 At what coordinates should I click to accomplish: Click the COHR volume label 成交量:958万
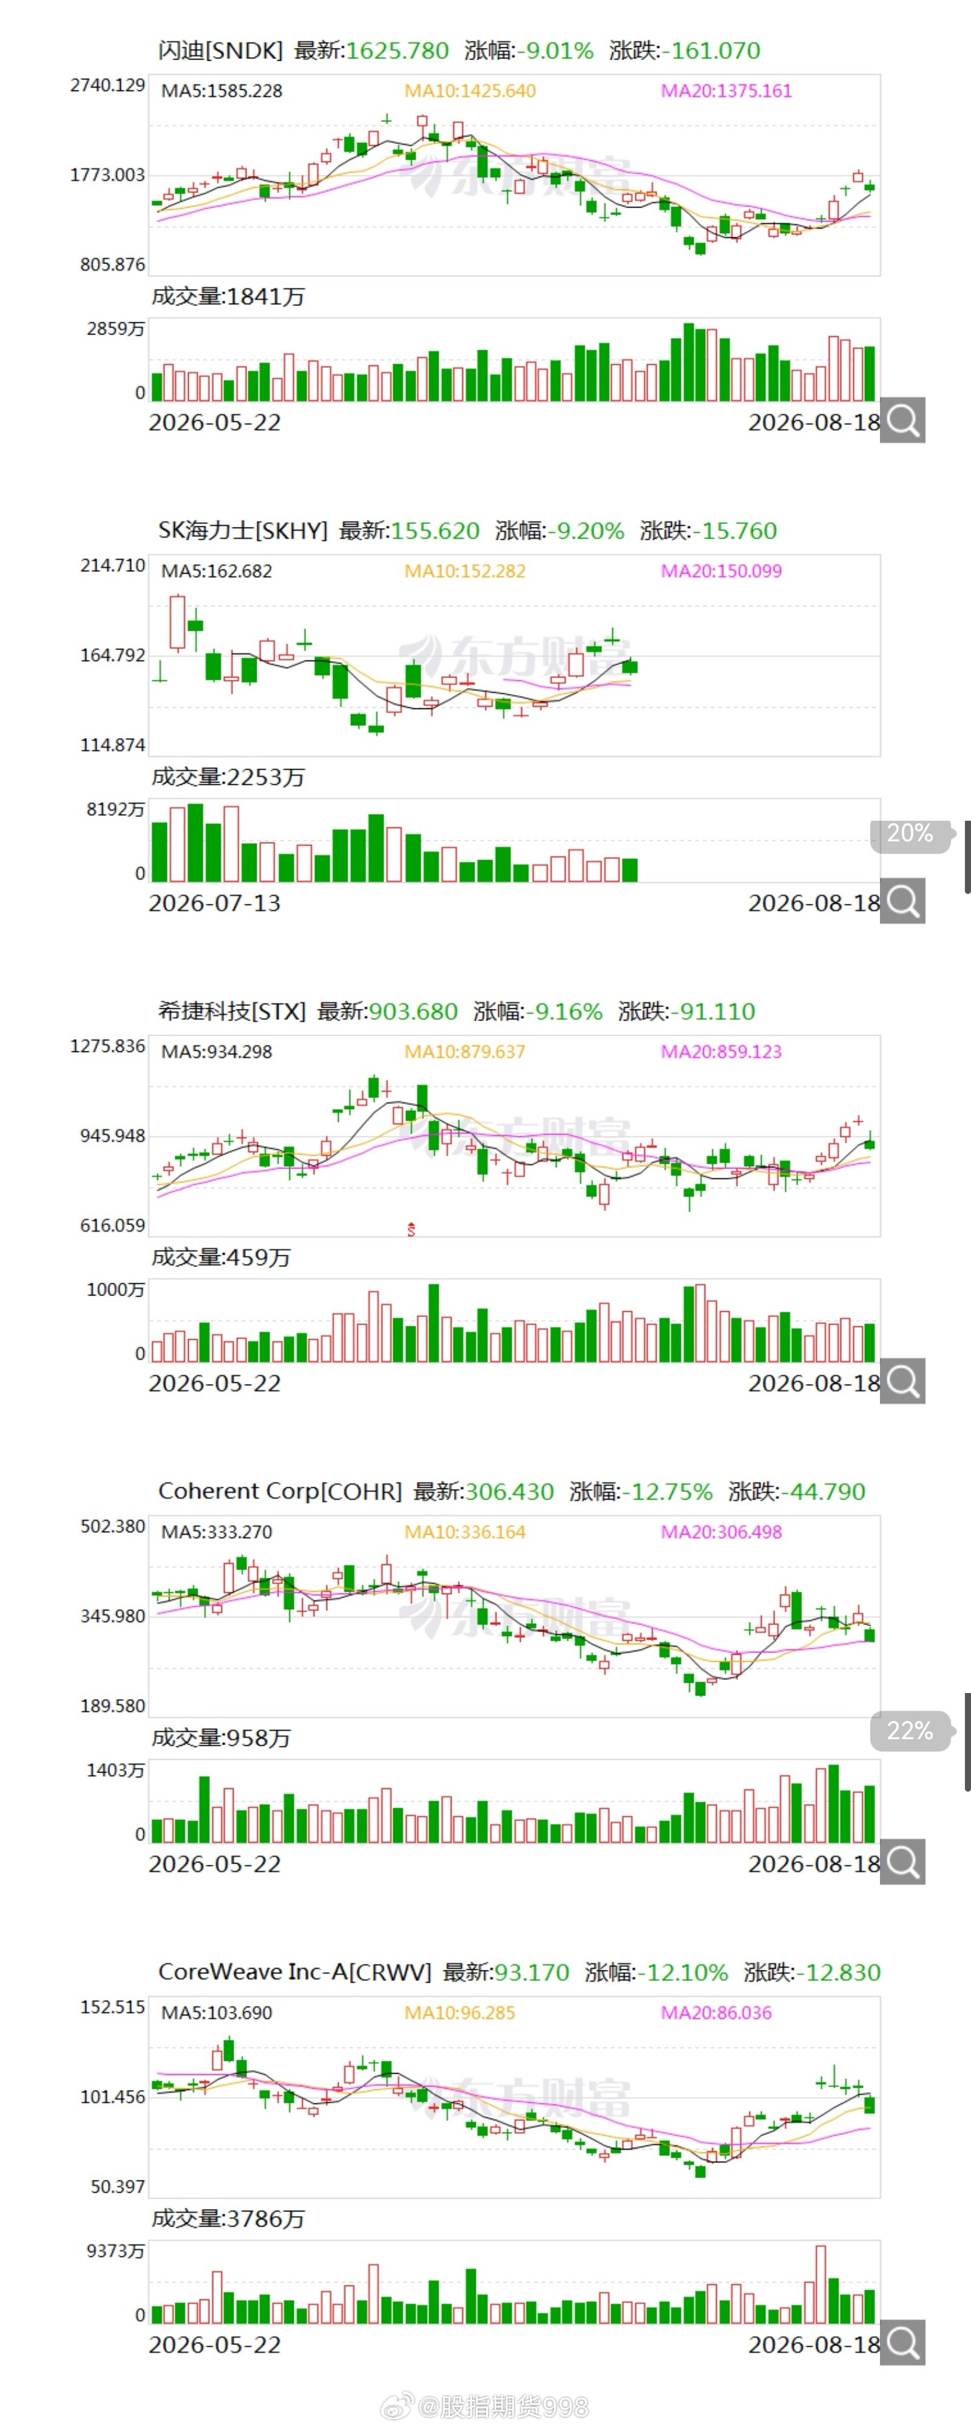tap(222, 1737)
